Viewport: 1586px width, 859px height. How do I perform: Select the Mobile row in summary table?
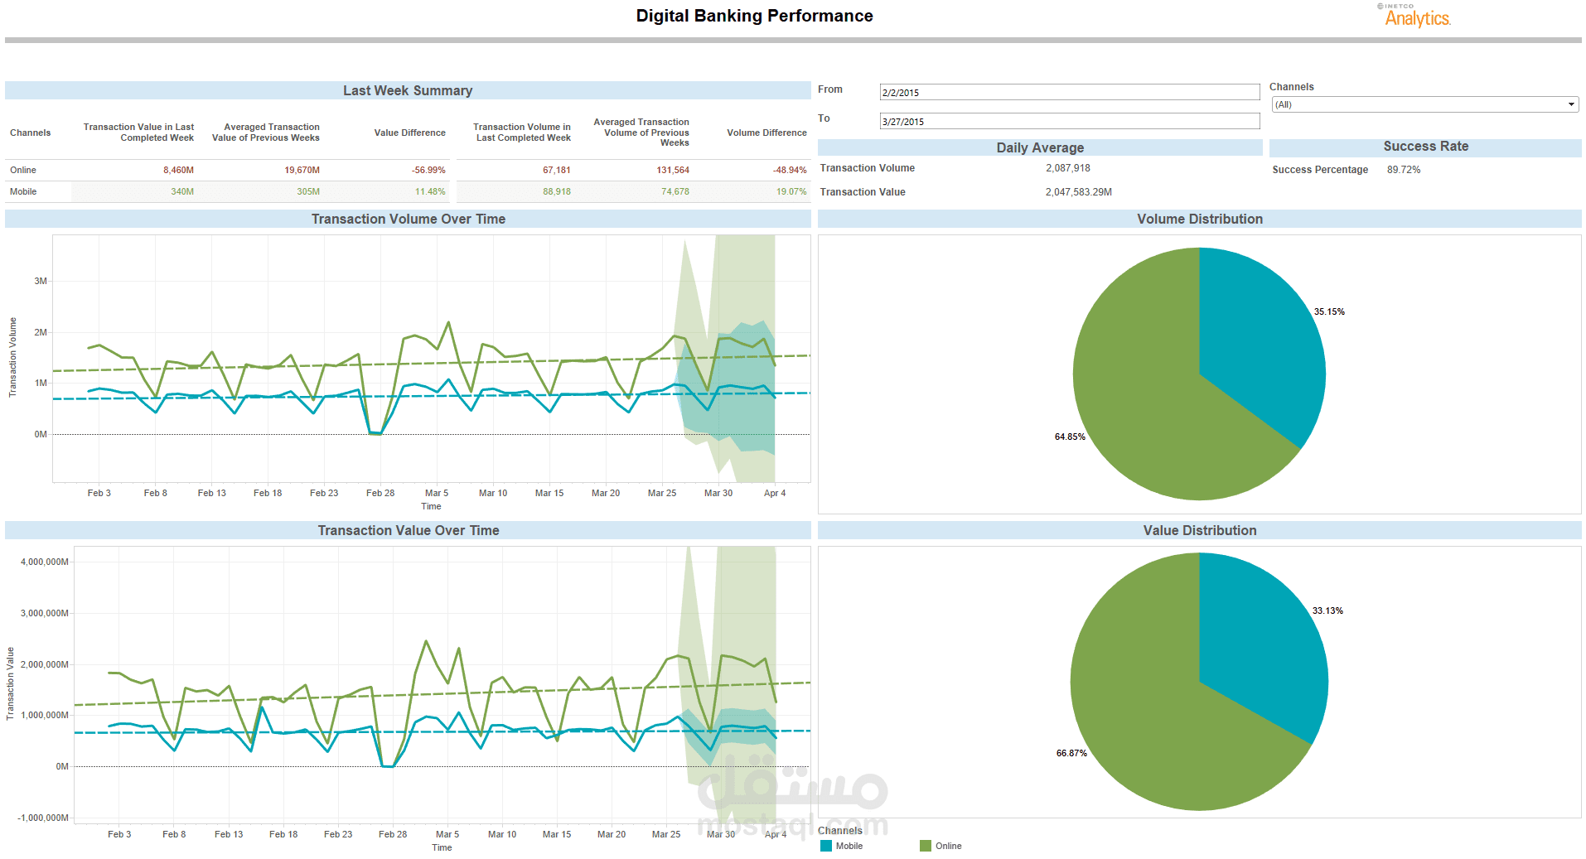408,191
